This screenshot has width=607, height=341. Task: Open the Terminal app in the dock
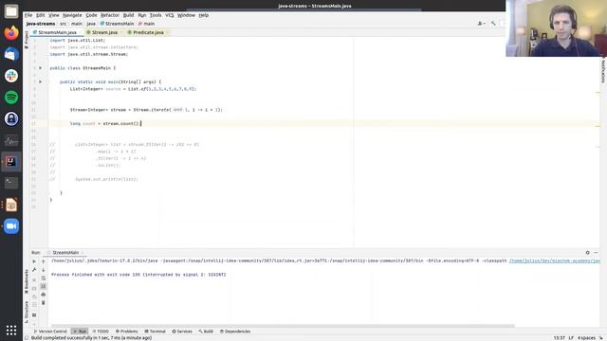[x=11, y=183]
